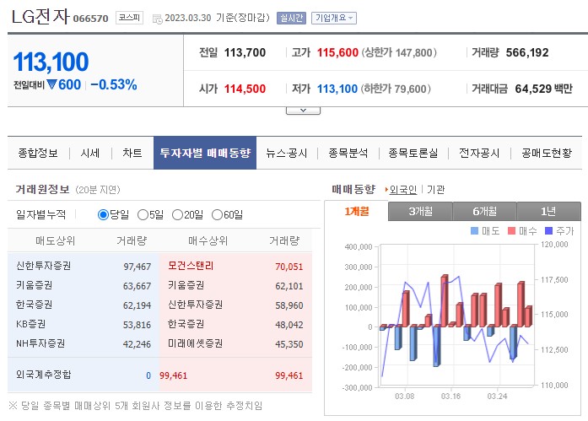Open the 공매도현황 tab
Screen dimensions: 588x421
pyautogui.click(x=547, y=153)
